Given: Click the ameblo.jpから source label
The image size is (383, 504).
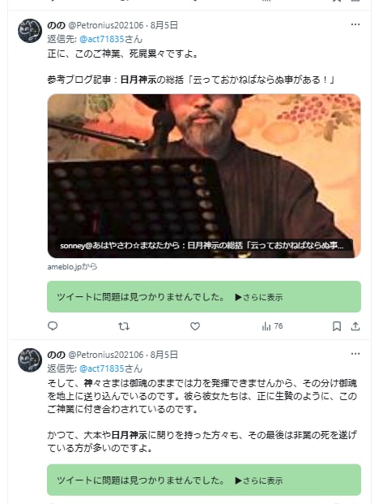Looking at the screenshot, I should [x=72, y=267].
